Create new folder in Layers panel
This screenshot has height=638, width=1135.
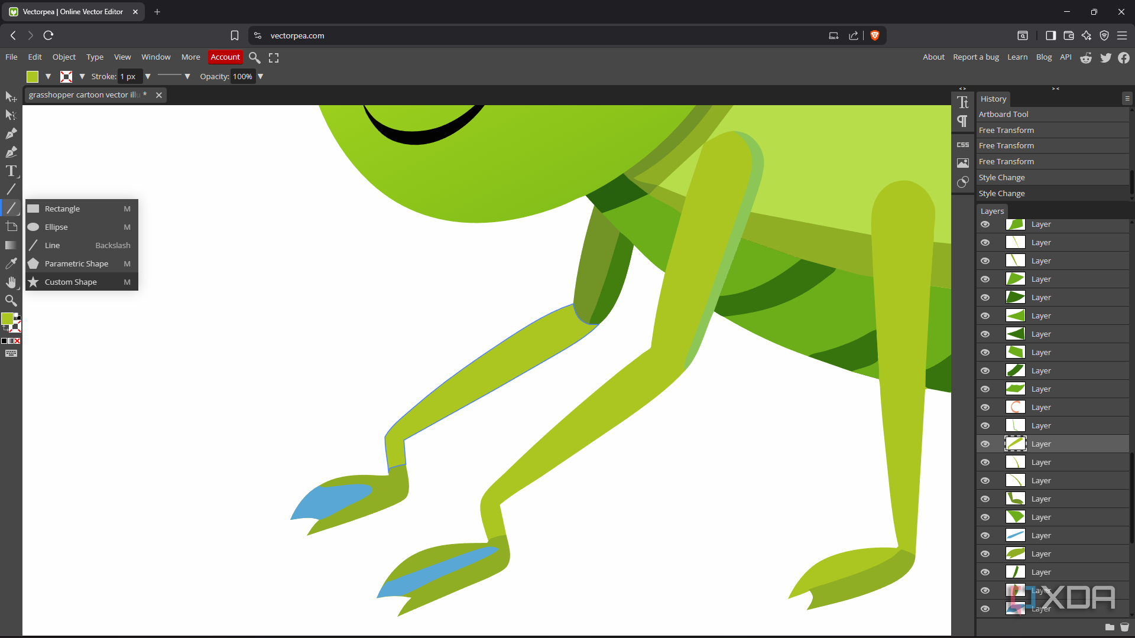click(1110, 627)
